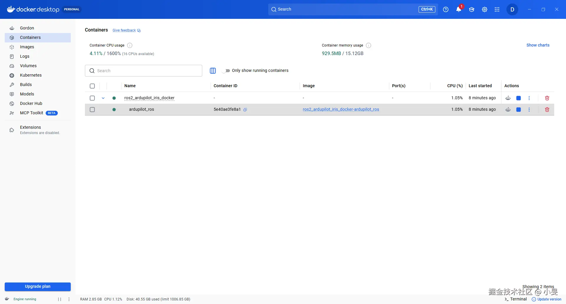Click the RAM 2.85 GB status text
The width and height of the screenshot is (566, 304).
point(91,299)
